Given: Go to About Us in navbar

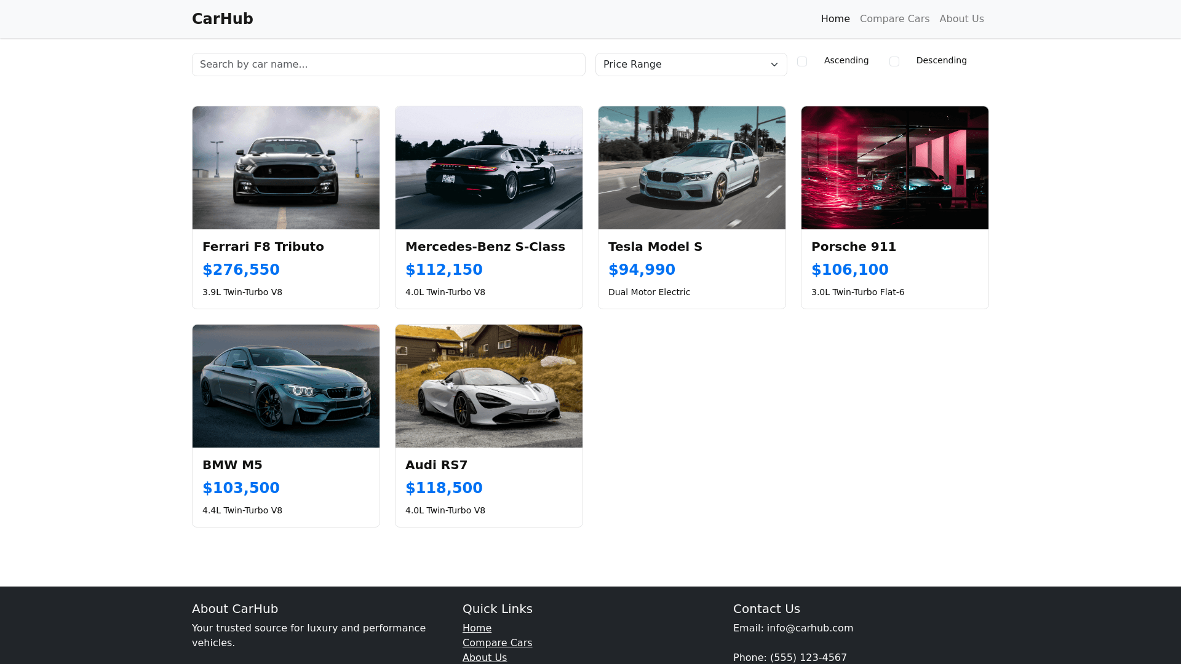Looking at the screenshot, I should pos(961,19).
